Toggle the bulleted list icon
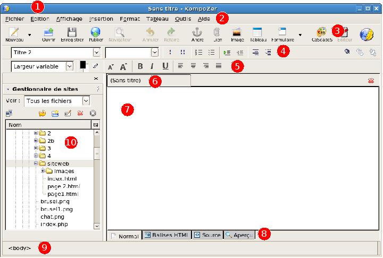The width and height of the screenshot is (383, 258). pos(211,52)
